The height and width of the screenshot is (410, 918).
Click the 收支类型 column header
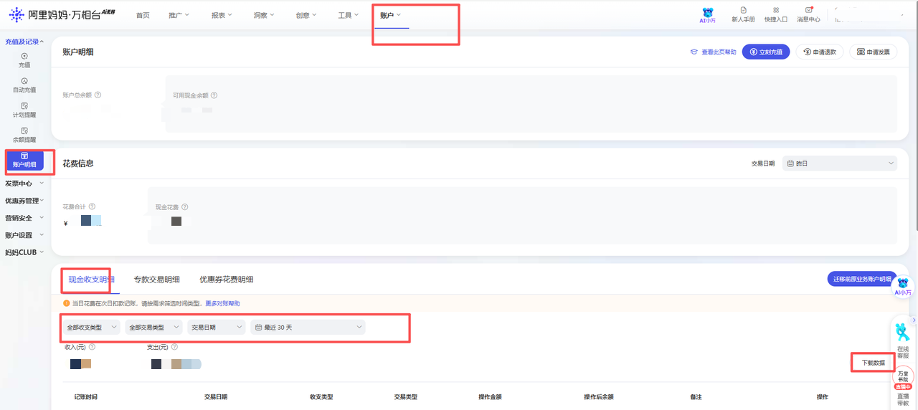point(321,397)
